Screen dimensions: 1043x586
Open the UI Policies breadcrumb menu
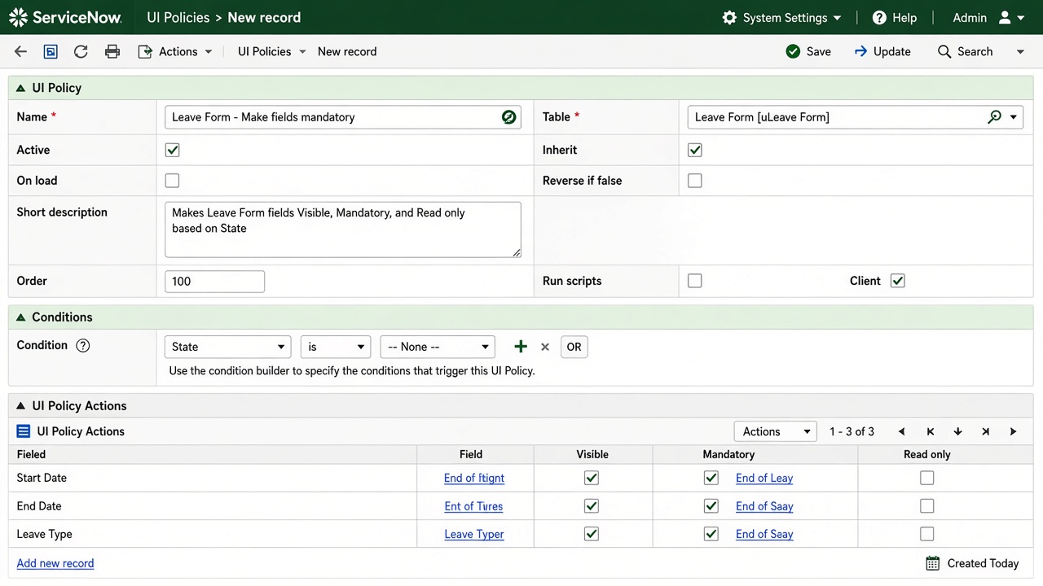[272, 51]
